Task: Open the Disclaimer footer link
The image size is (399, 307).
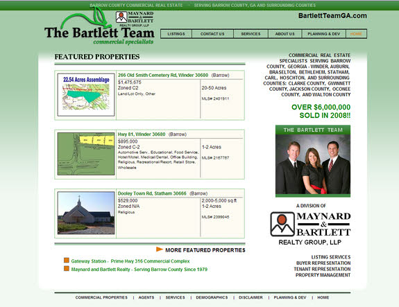Action: coord(251,297)
